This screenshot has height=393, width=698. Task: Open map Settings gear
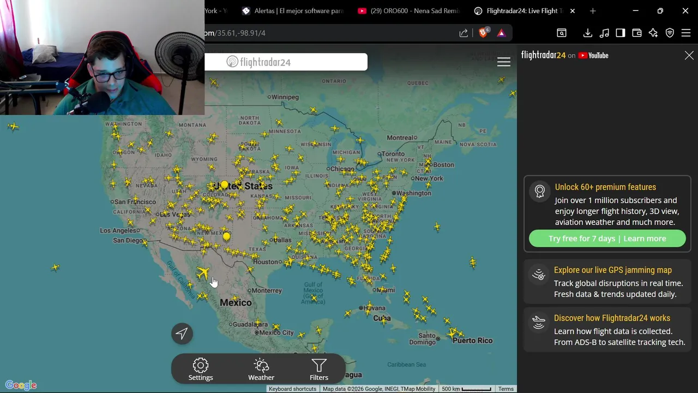coord(201,370)
